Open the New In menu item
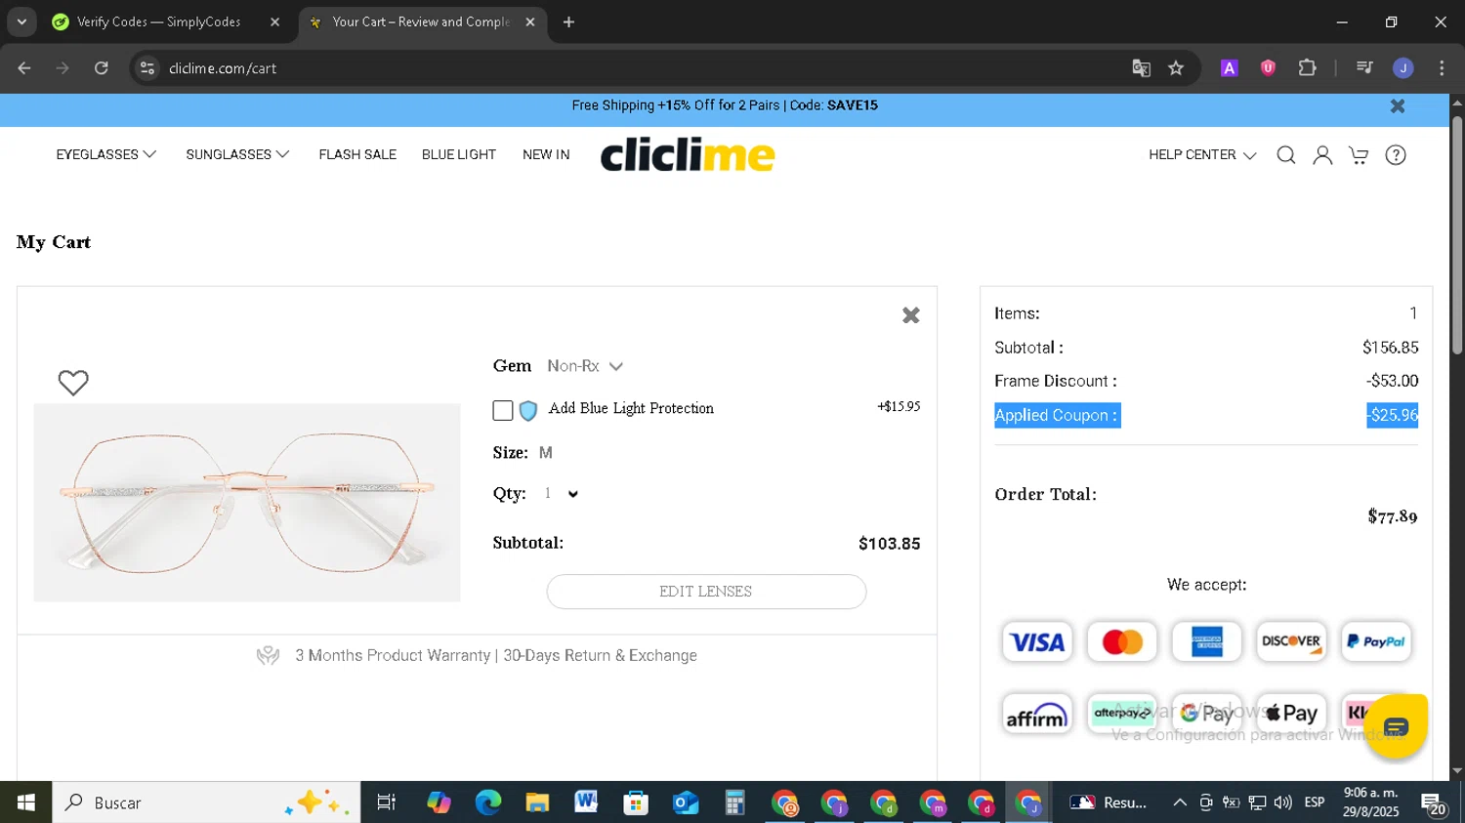Screen dimensions: 1465x823 (x=546, y=155)
